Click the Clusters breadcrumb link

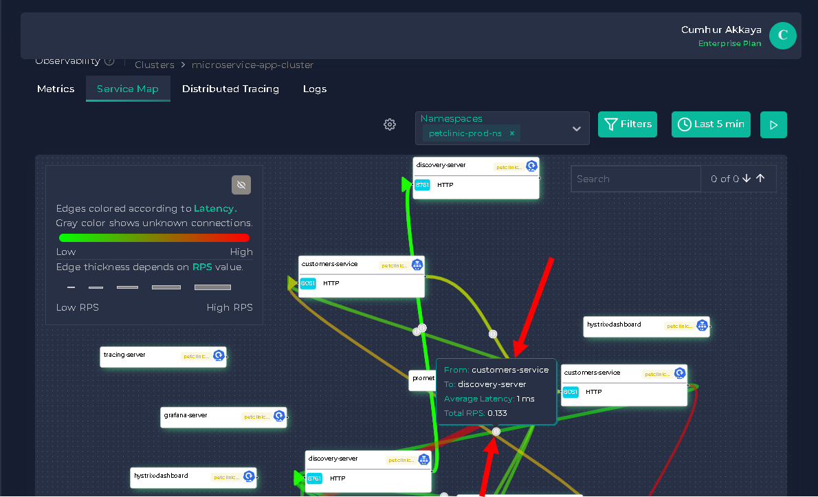click(155, 65)
